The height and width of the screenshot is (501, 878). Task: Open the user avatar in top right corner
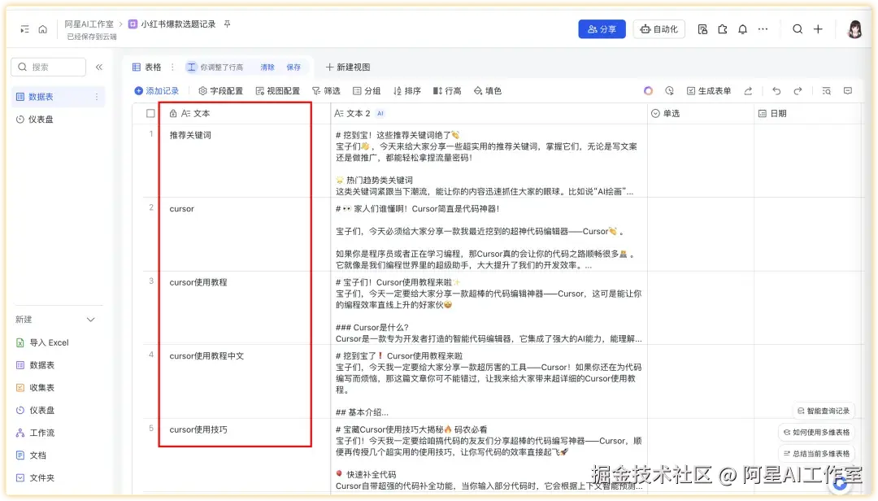click(854, 28)
